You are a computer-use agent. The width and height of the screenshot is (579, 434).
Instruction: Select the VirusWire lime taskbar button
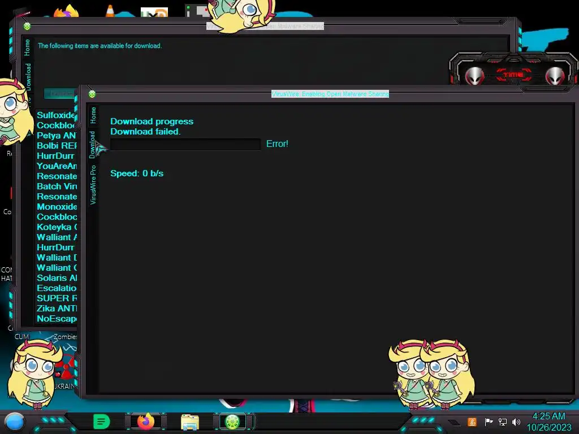[x=232, y=422]
